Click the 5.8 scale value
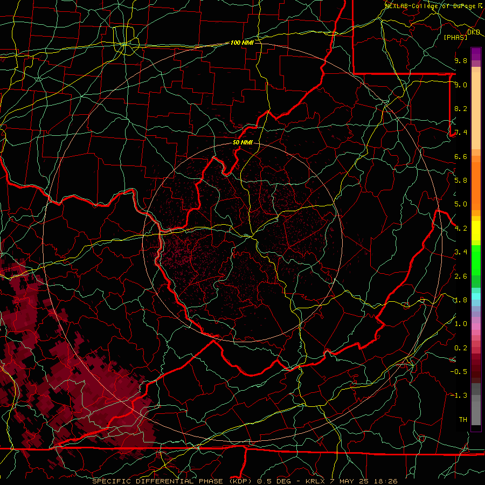This screenshot has width=485, height=485. click(461, 181)
